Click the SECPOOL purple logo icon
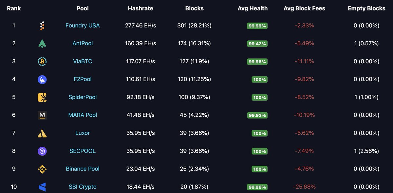Image resolution: width=393 pixels, height=193 pixels. pos(42,151)
